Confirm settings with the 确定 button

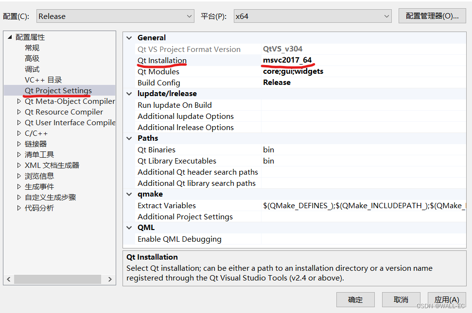click(355, 299)
